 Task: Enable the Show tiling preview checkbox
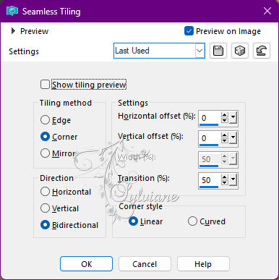pyautogui.click(x=45, y=85)
